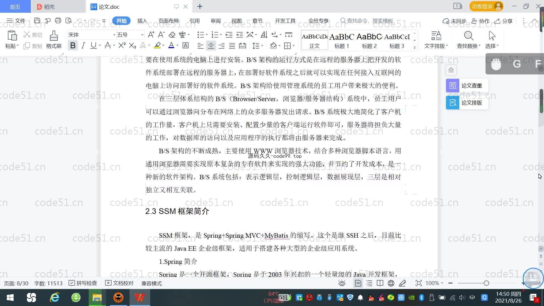Click the increase indent icon
The height and width of the screenshot is (306, 544).
coord(239,35)
